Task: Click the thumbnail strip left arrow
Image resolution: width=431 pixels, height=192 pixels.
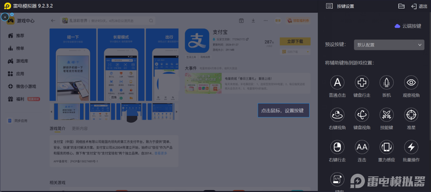Action: pyautogui.click(x=52, y=112)
